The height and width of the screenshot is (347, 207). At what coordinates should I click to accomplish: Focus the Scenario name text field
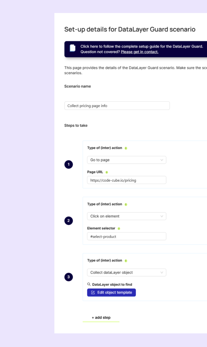(117, 106)
